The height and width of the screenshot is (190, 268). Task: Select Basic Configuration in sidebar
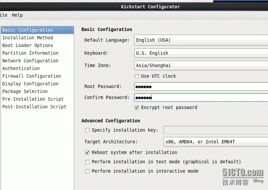pos(37,30)
